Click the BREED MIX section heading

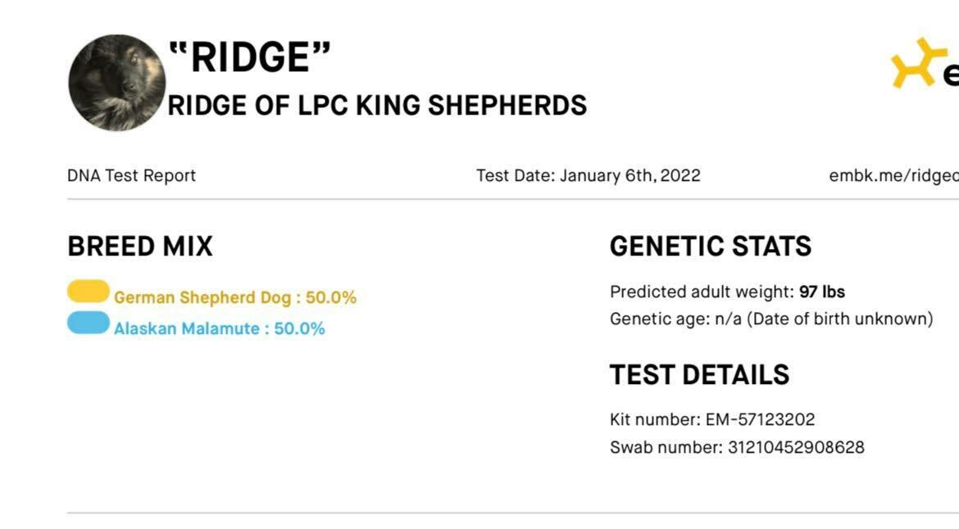(x=140, y=246)
